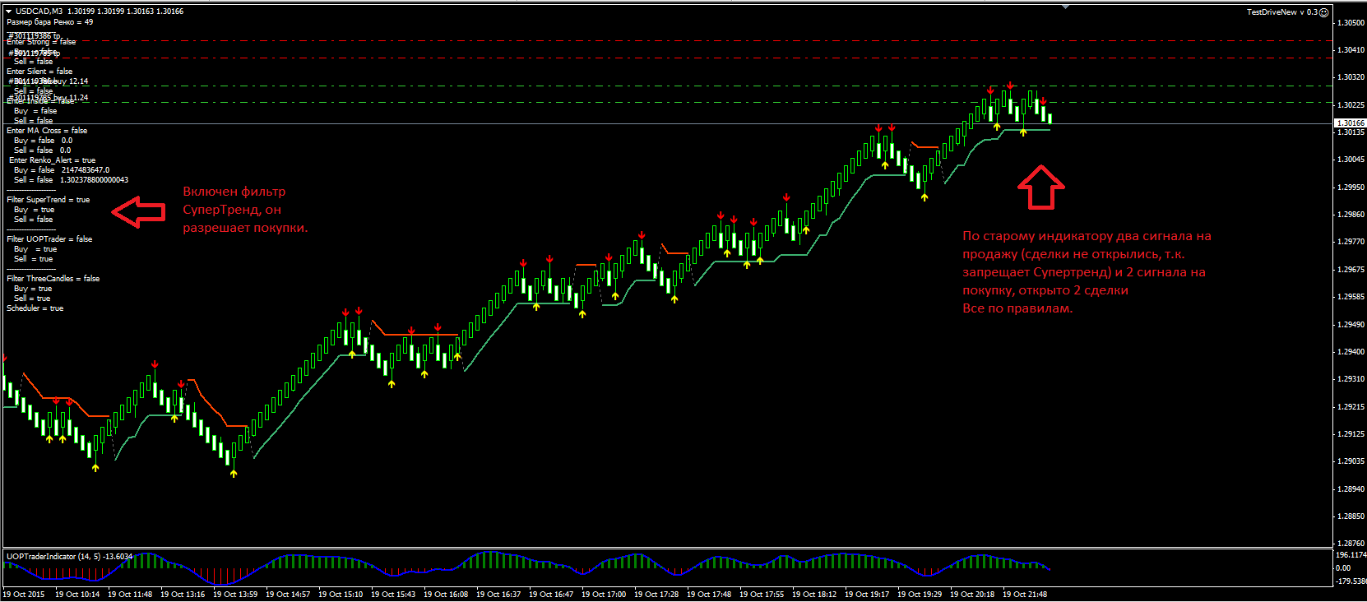Click the chart shift triangle marker on top edge
This screenshot has height=602, width=1367.
(1065, 7)
